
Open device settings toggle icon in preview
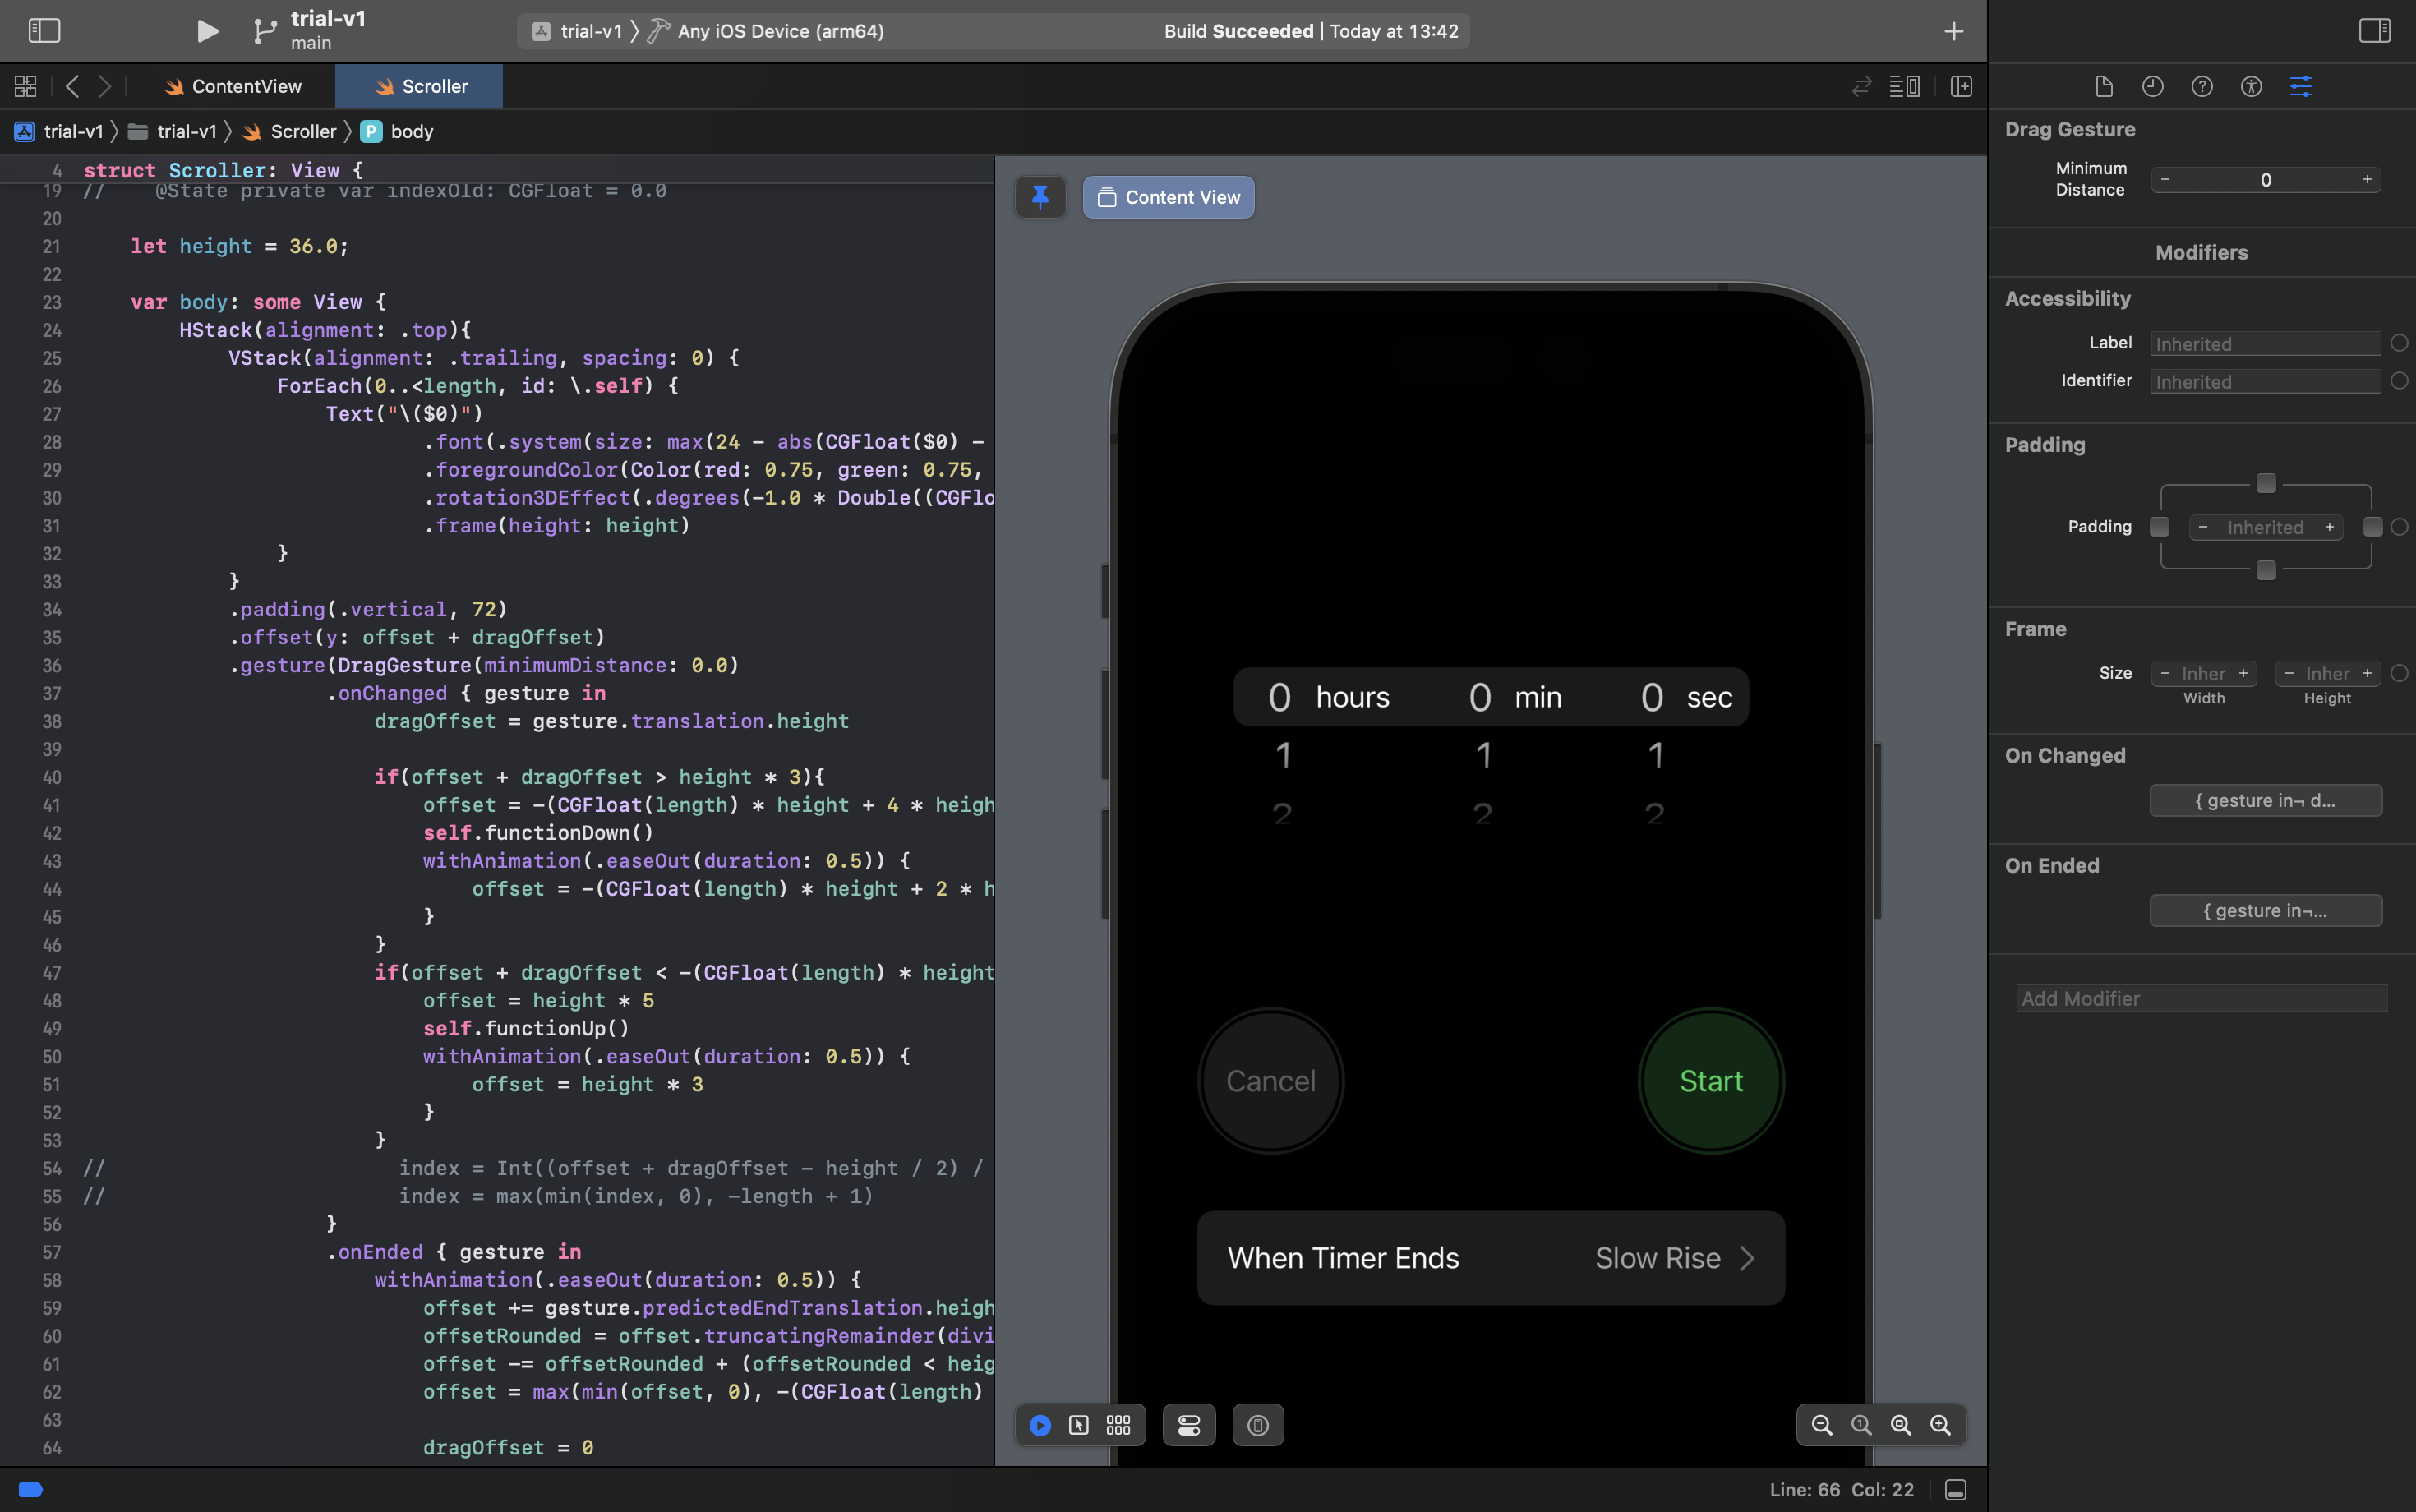point(1189,1425)
